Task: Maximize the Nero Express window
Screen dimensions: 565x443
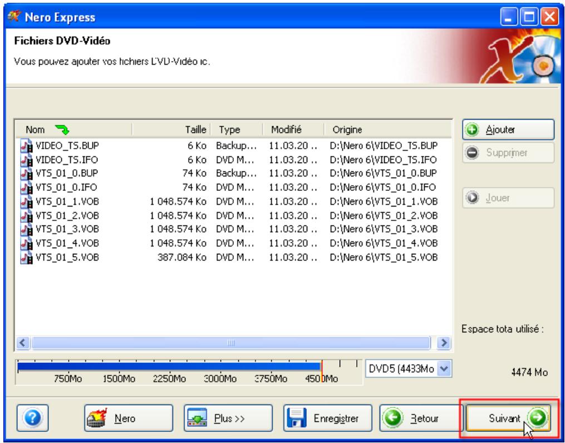Action: tap(529, 17)
